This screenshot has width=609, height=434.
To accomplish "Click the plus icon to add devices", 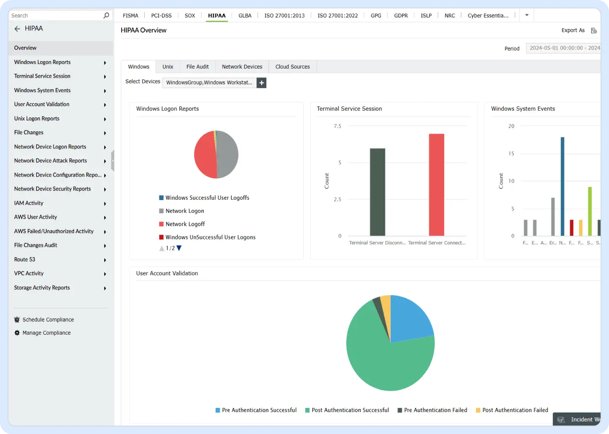I will pos(262,83).
